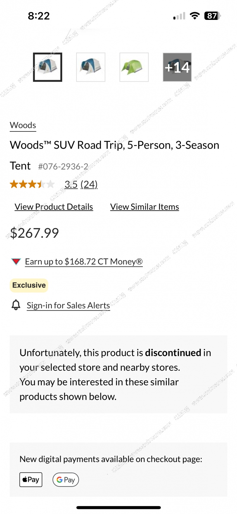Open the 3.5 rating reviews link
237x514 pixels.
pos(81,184)
